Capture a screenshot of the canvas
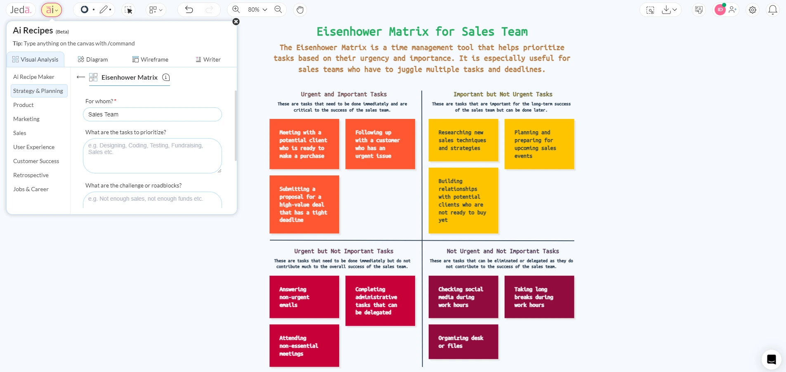The width and height of the screenshot is (786, 372). 651,9
